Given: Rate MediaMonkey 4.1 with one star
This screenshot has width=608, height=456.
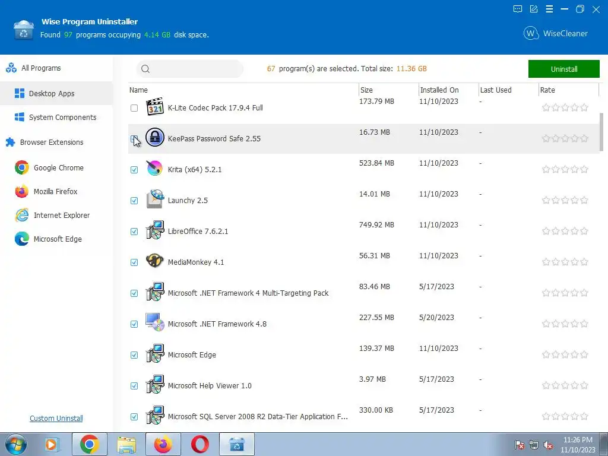Looking at the screenshot, I should (x=546, y=262).
